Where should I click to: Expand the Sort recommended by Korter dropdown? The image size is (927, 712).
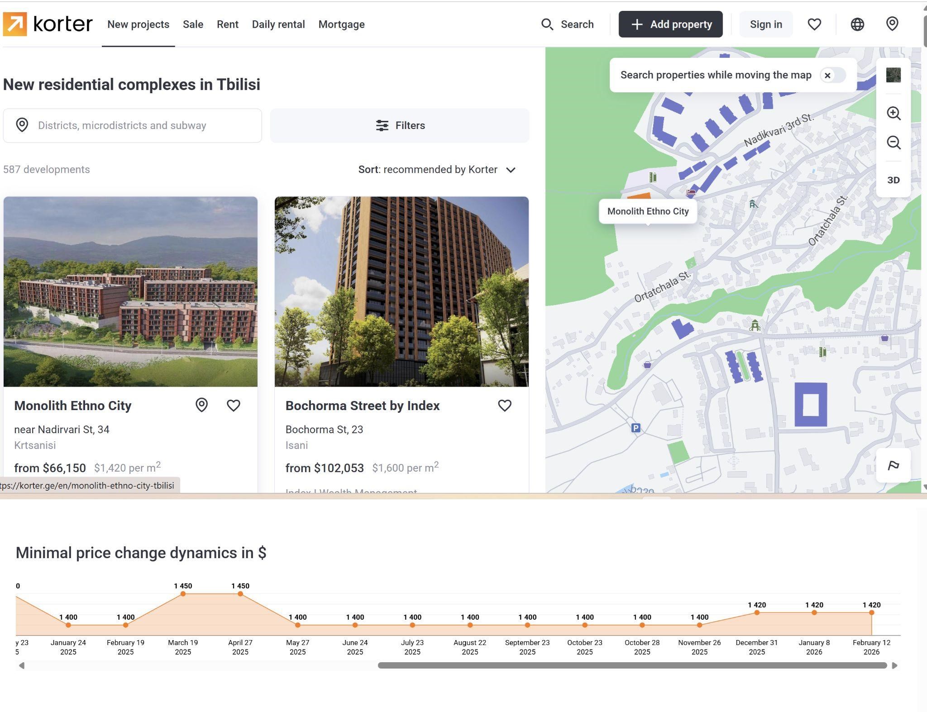[x=437, y=170]
